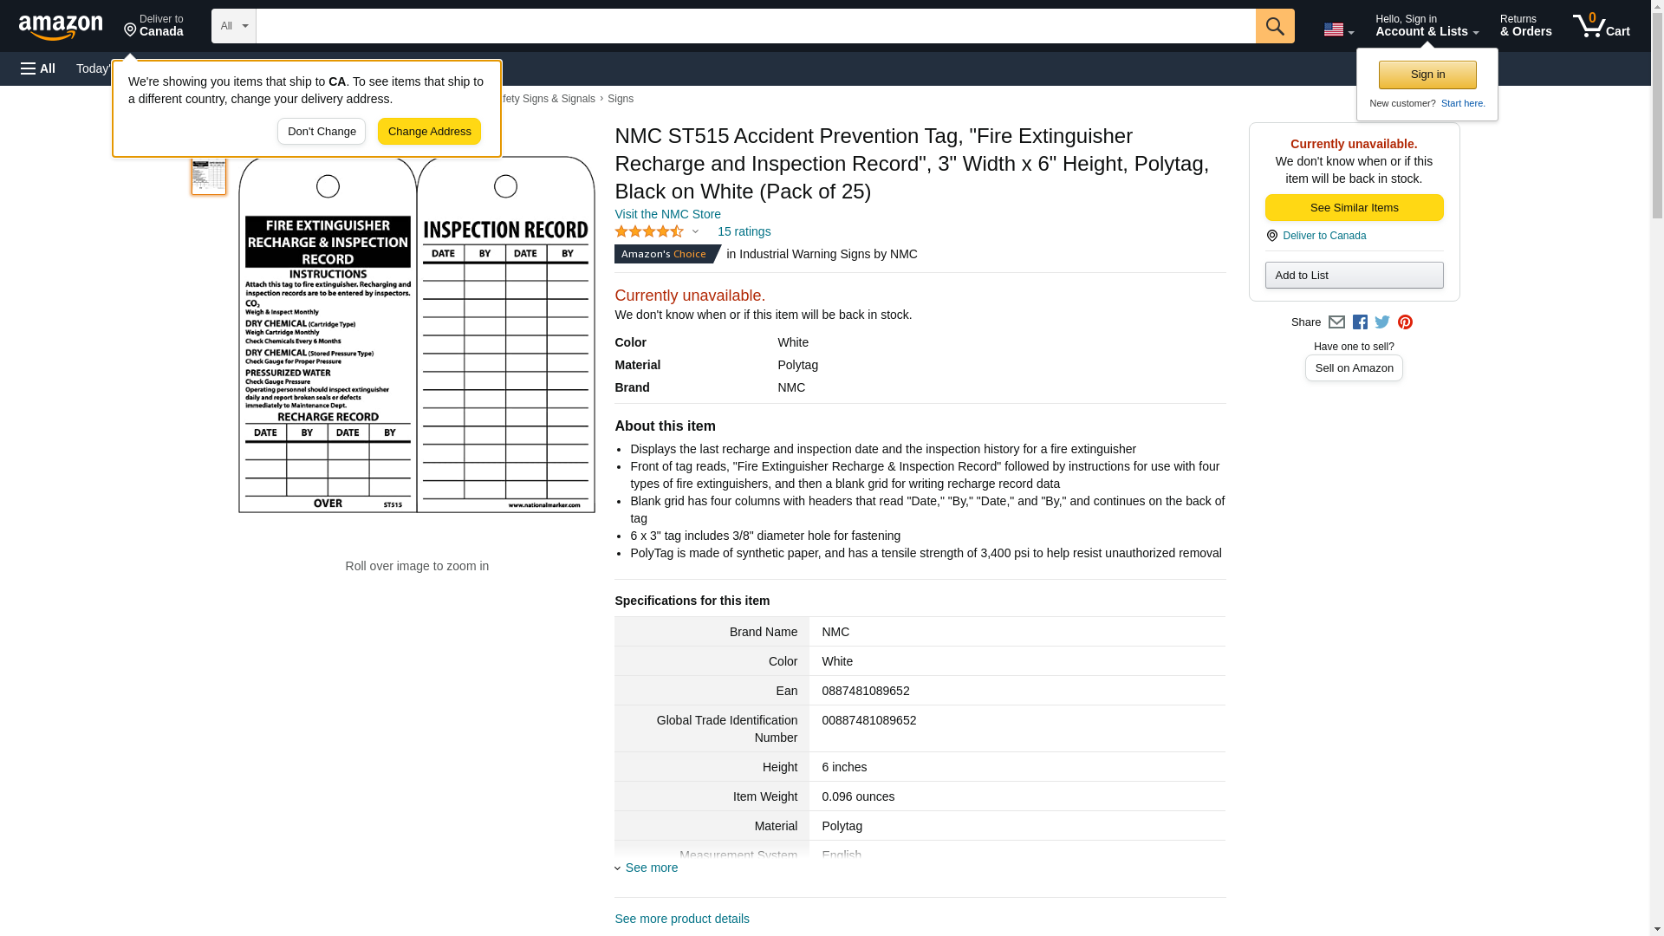Share product on Twitter icon

coord(1382,322)
